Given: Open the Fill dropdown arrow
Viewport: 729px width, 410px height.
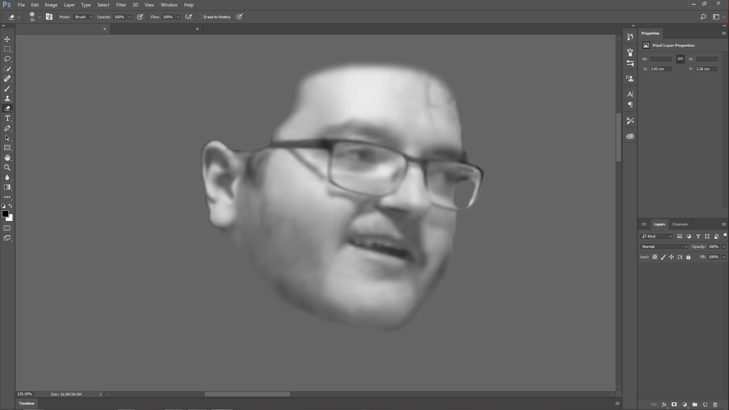Looking at the screenshot, I should [x=724, y=257].
